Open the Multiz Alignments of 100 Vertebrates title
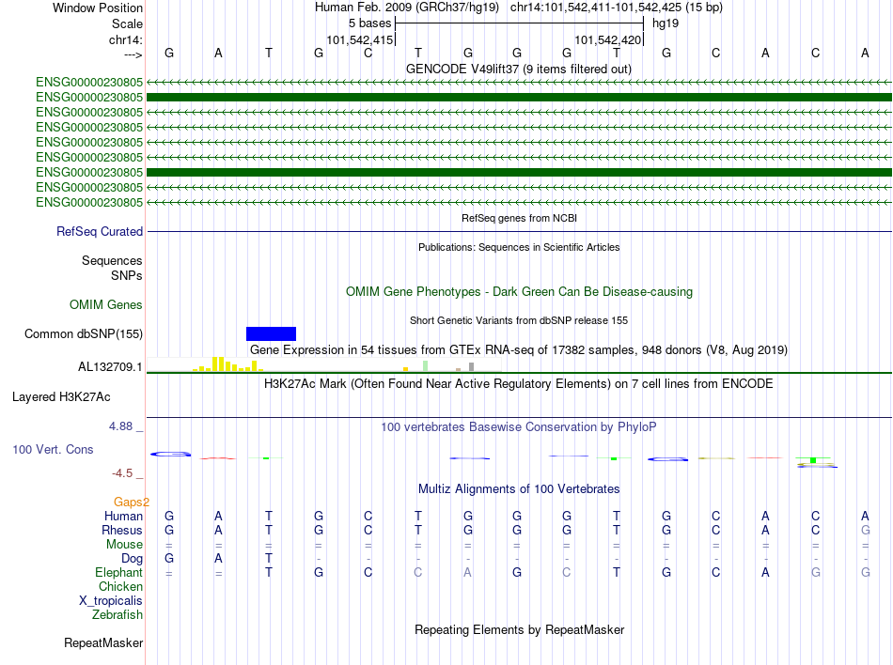The height and width of the screenshot is (665, 893). pos(519,488)
